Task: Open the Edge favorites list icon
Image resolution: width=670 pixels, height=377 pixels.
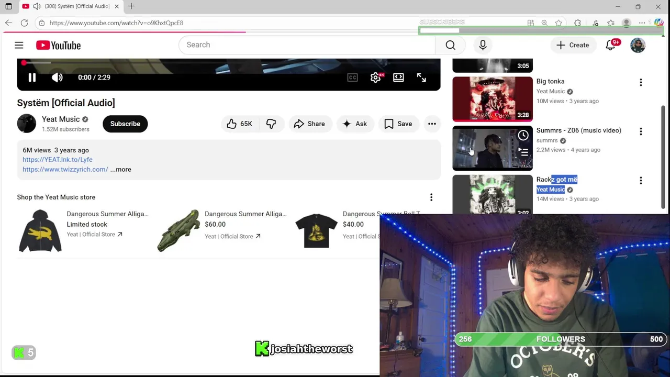Action: click(x=611, y=23)
